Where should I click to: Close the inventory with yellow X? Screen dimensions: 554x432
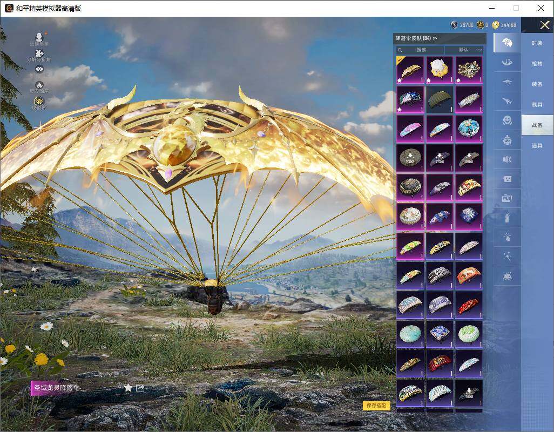(544, 25)
